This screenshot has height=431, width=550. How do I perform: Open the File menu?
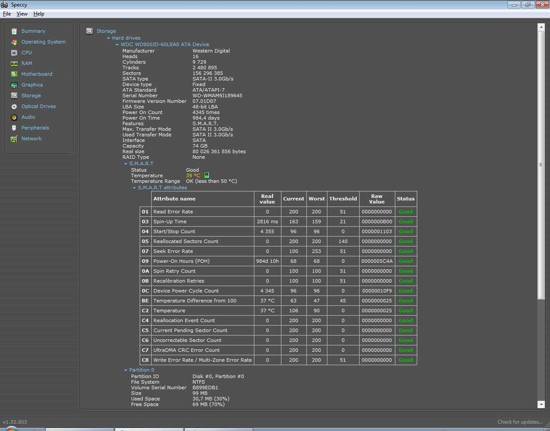click(x=7, y=14)
